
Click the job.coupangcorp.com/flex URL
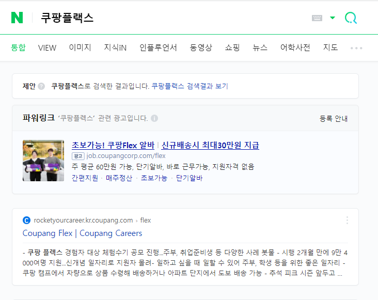(x=126, y=156)
